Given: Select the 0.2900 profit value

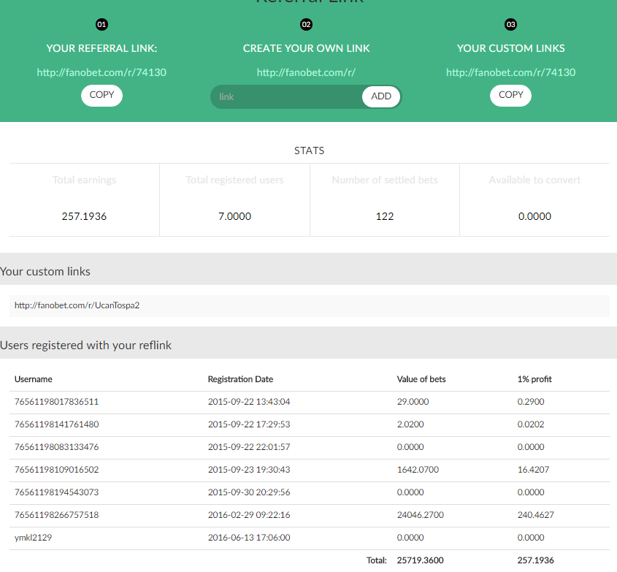Looking at the screenshot, I should coord(531,402).
